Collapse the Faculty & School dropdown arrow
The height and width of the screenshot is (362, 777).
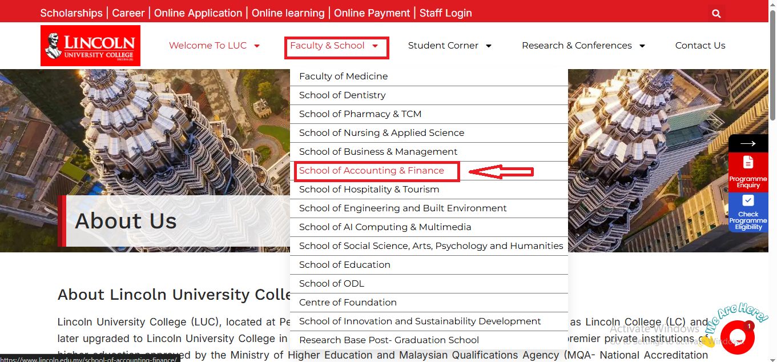[x=375, y=46]
